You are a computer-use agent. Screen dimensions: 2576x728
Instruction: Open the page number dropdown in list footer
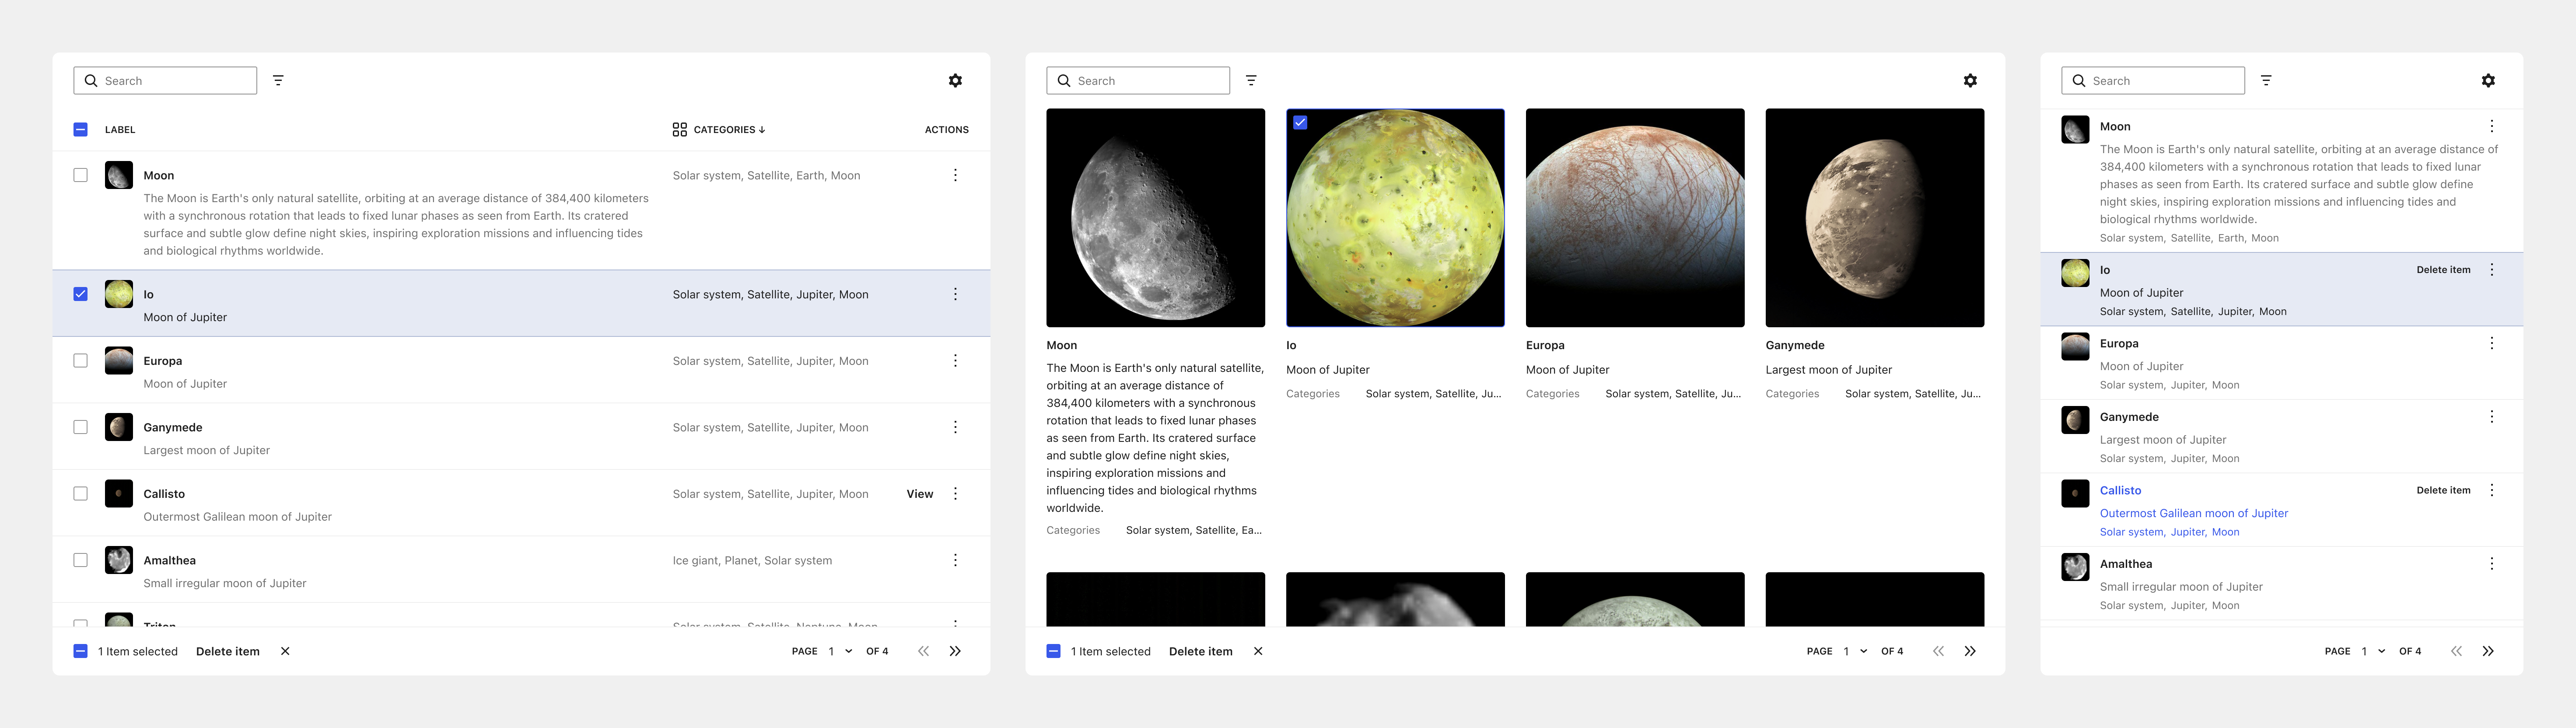point(2373,651)
